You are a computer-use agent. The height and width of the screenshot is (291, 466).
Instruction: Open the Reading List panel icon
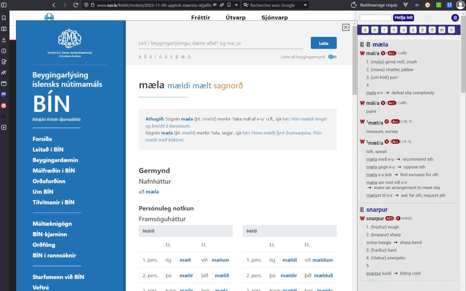(4, 29)
